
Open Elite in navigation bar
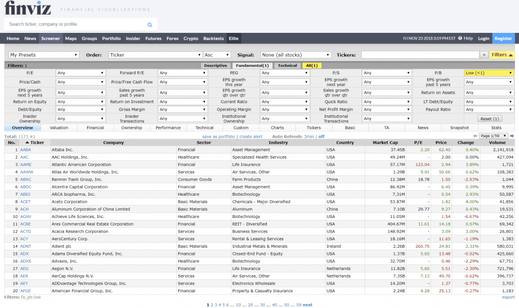tap(234, 38)
